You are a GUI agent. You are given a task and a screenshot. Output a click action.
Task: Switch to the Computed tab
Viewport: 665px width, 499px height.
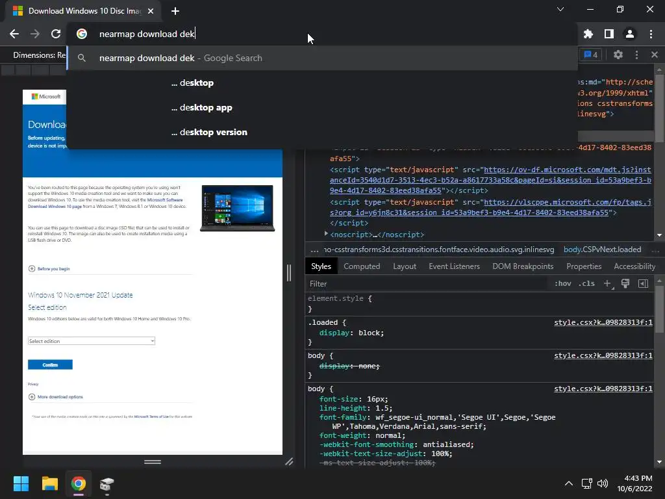point(362,266)
